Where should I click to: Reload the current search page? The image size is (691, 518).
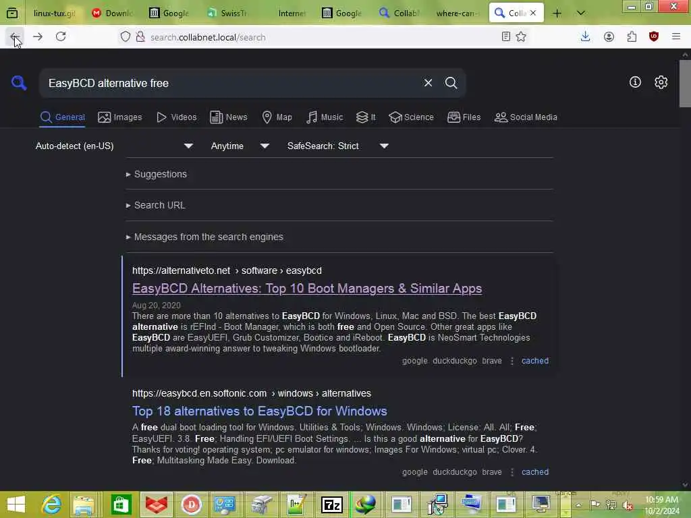coord(61,36)
